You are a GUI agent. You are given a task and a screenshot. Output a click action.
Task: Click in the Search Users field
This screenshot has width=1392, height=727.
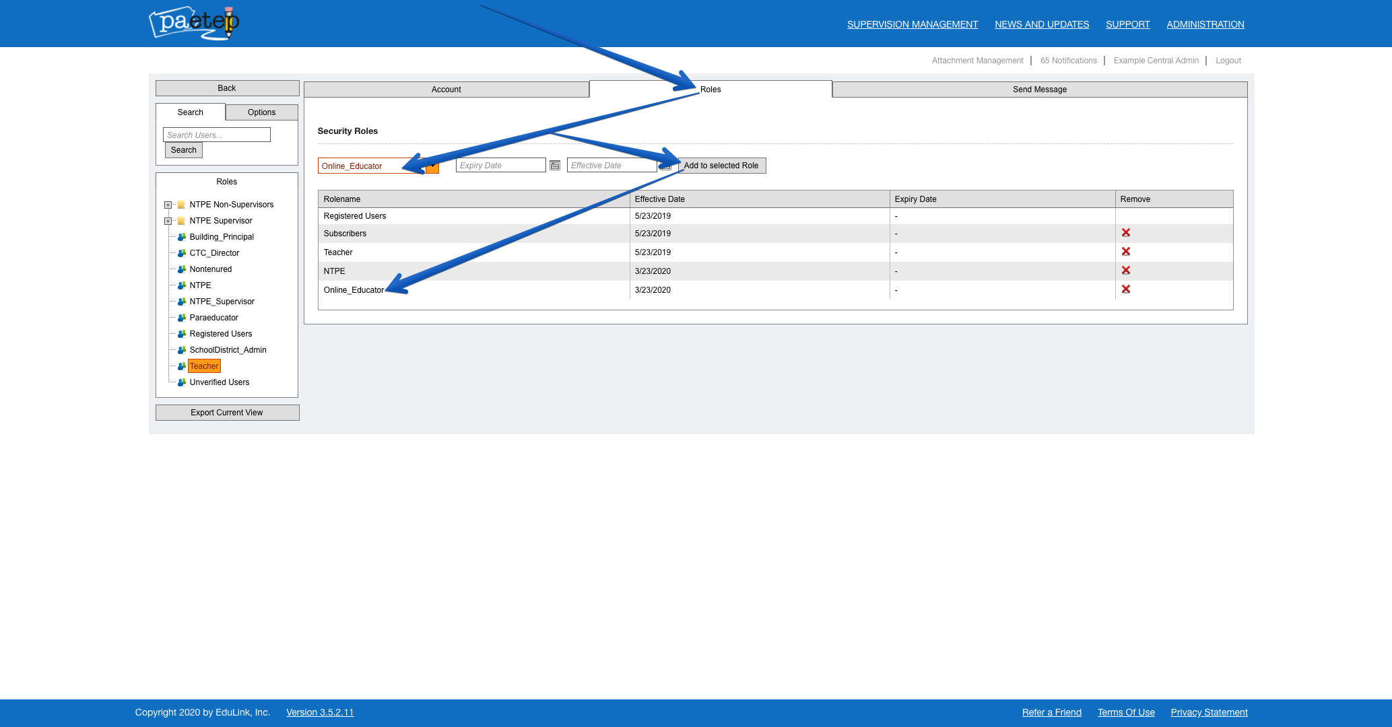tap(216, 135)
